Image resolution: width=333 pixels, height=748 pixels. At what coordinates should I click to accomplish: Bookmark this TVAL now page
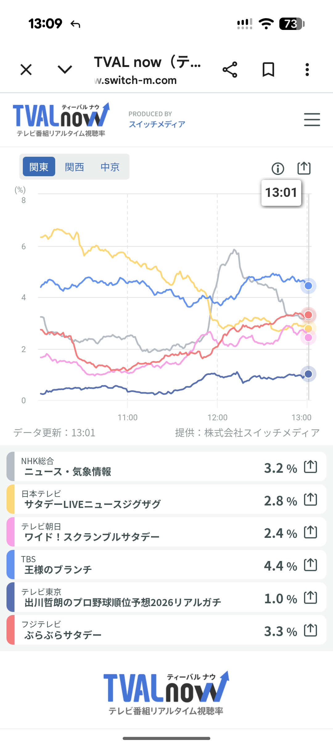(x=268, y=70)
